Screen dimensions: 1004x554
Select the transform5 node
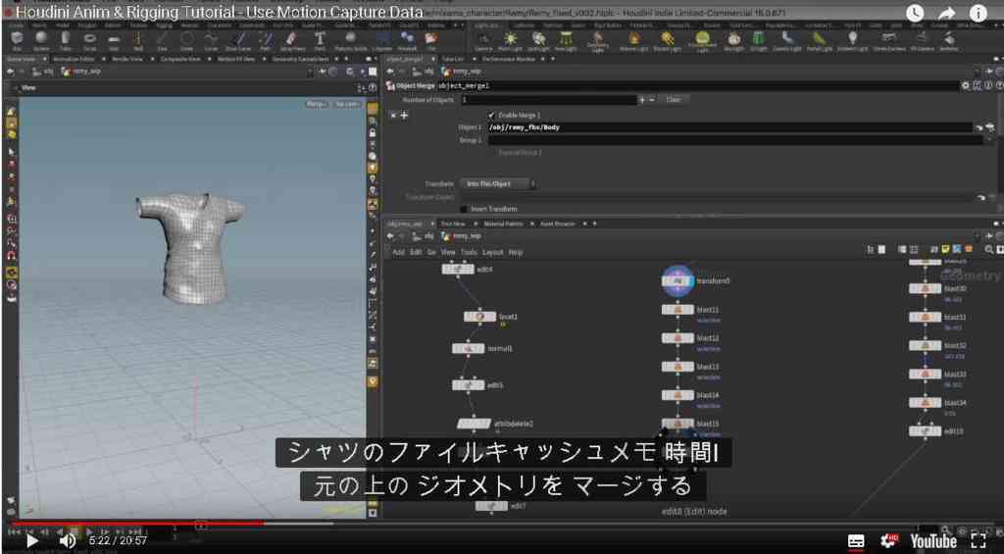tap(678, 280)
